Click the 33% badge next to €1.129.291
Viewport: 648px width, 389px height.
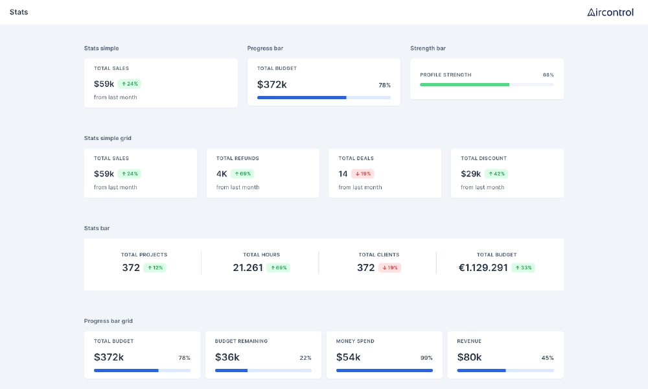(523, 268)
